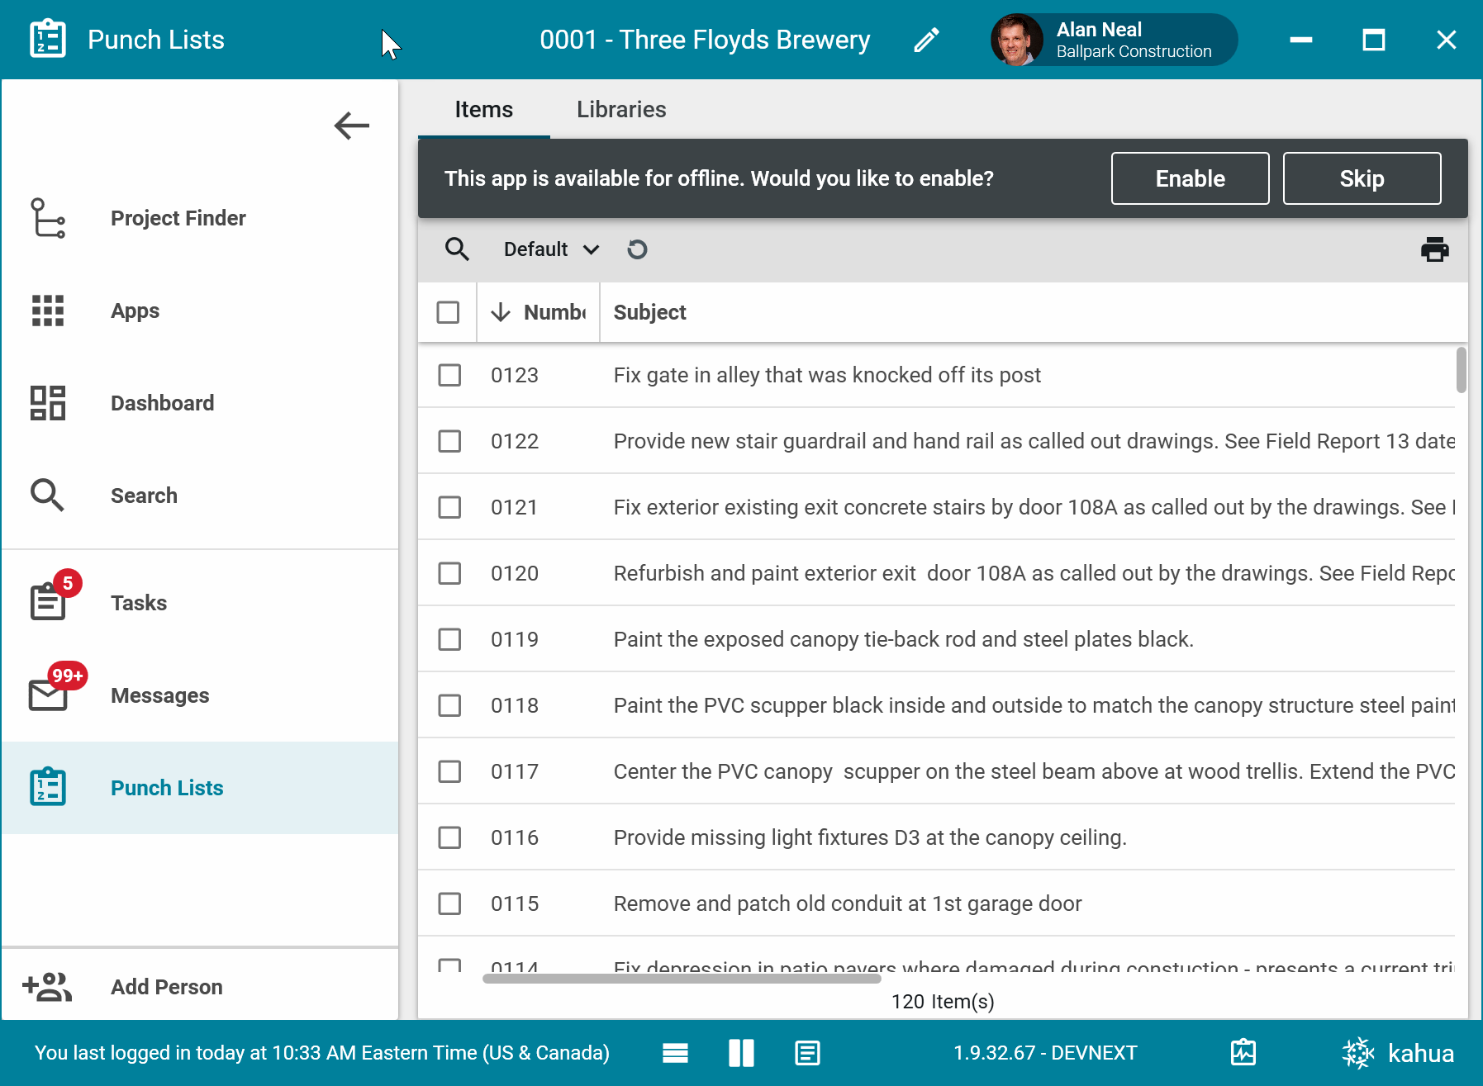The image size is (1483, 1086).
Task: Switch to the Items tab
Action: 484,109
